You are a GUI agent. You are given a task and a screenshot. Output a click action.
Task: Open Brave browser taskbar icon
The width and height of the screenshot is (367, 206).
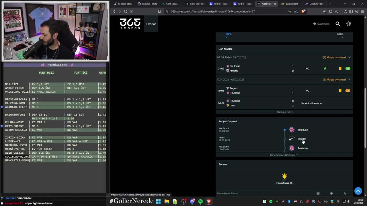[209, 201]
